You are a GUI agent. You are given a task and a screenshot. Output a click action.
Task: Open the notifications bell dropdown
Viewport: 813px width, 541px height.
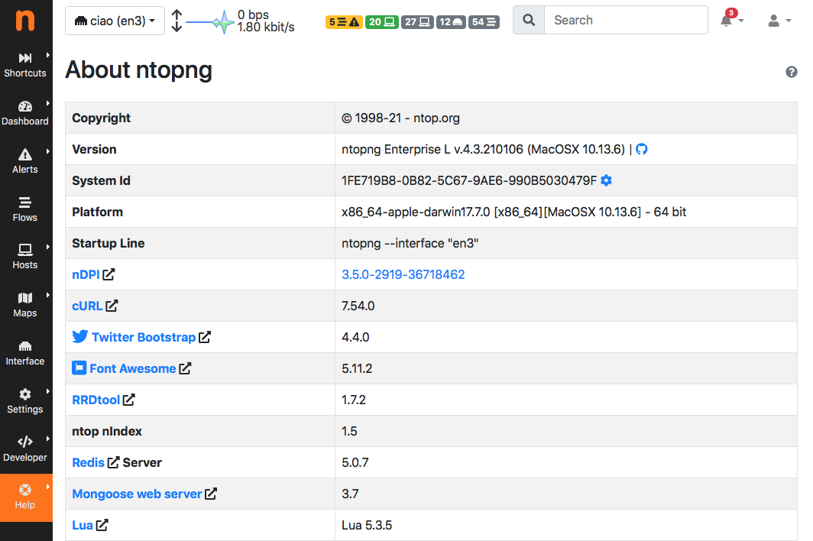point(731,20)
